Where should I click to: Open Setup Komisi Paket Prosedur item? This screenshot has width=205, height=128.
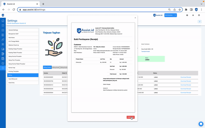(23, 64)
